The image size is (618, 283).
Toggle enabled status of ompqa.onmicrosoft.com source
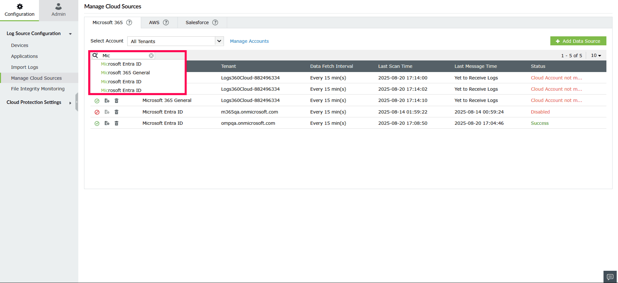97,123
